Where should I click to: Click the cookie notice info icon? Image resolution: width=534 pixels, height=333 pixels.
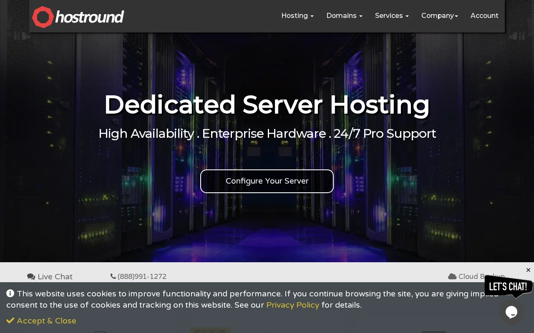tap(10, 293)
